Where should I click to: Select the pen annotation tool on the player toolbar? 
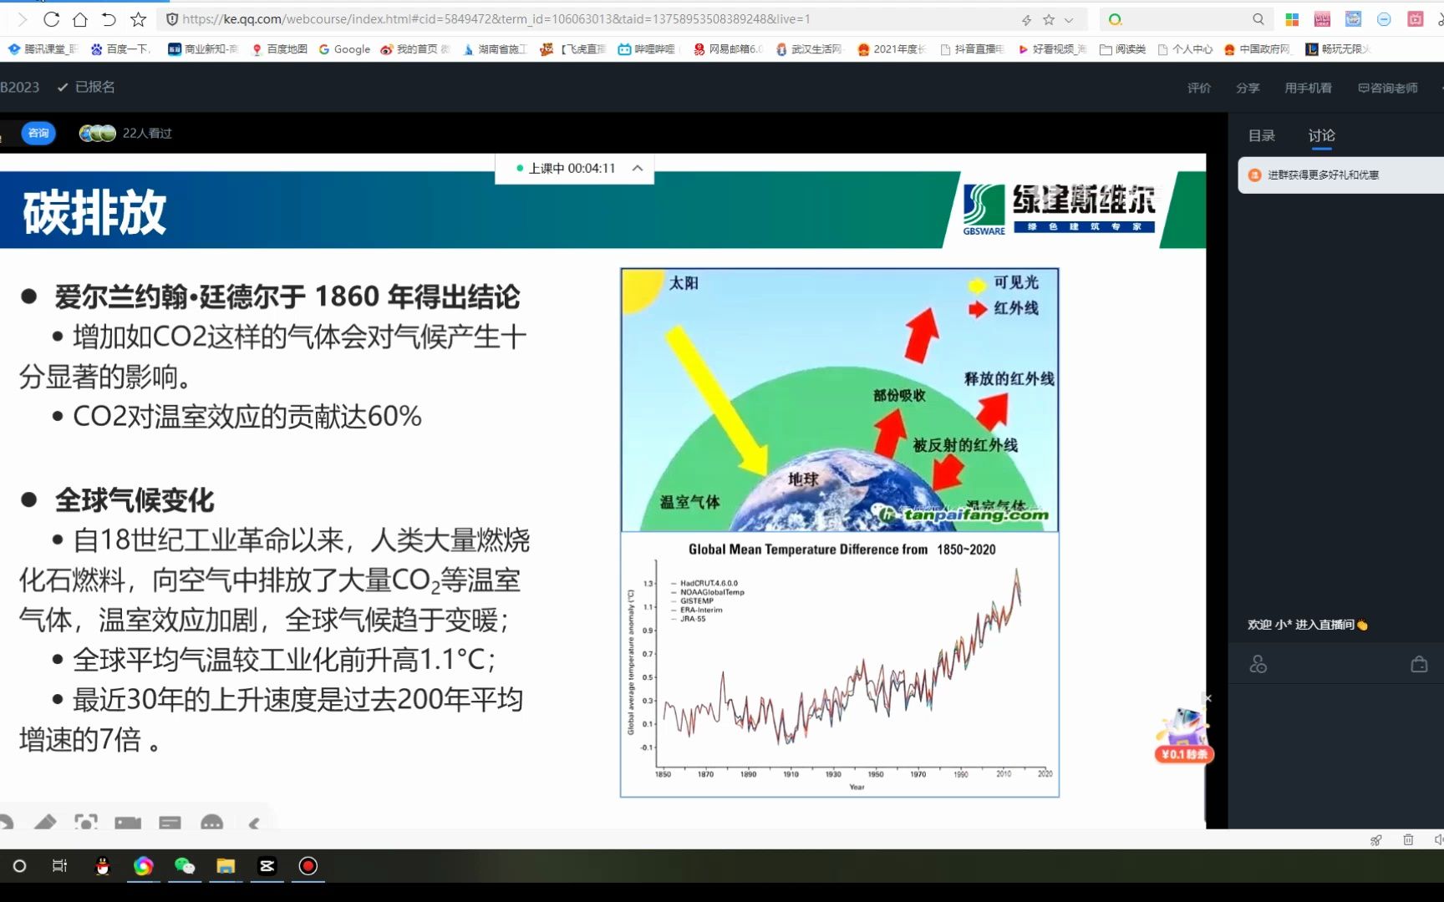click(x=46, y=823)
